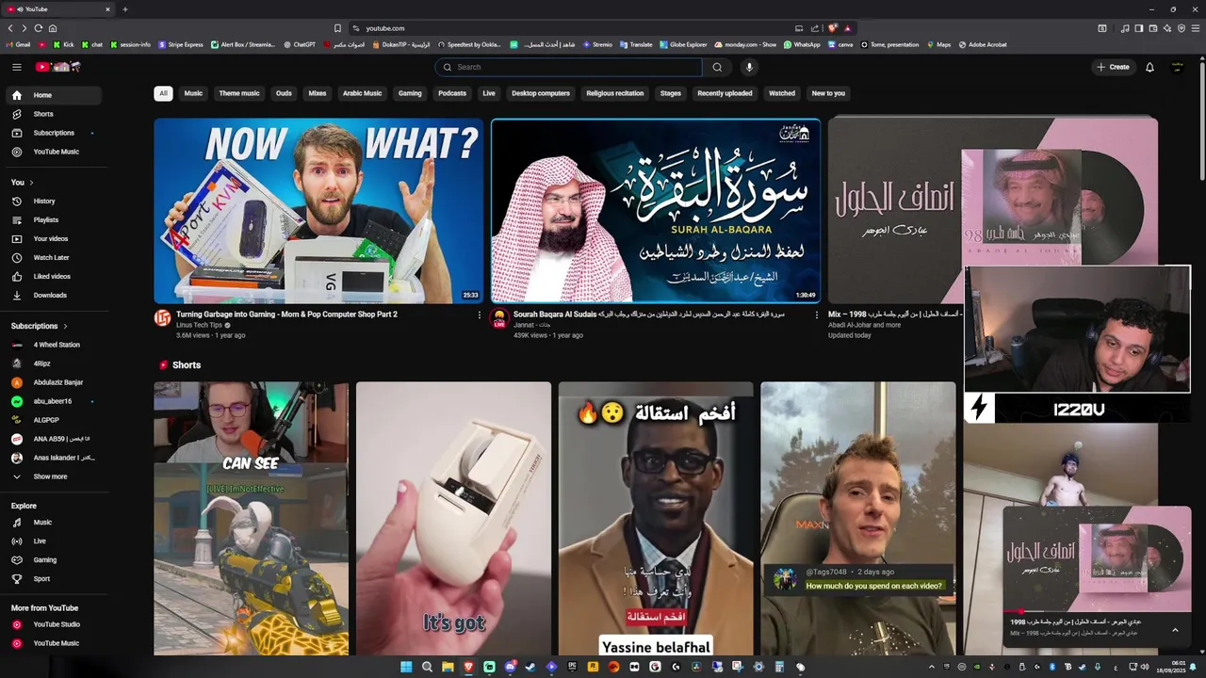
Task: Select the Arabic Music chip
Action: tap(363, 93)
